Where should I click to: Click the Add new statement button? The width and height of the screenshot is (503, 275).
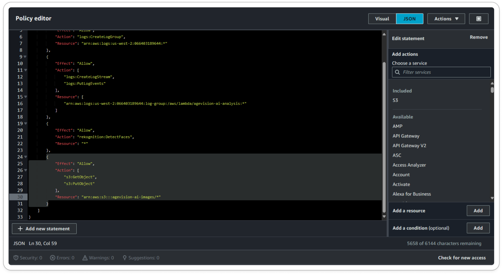44,229
